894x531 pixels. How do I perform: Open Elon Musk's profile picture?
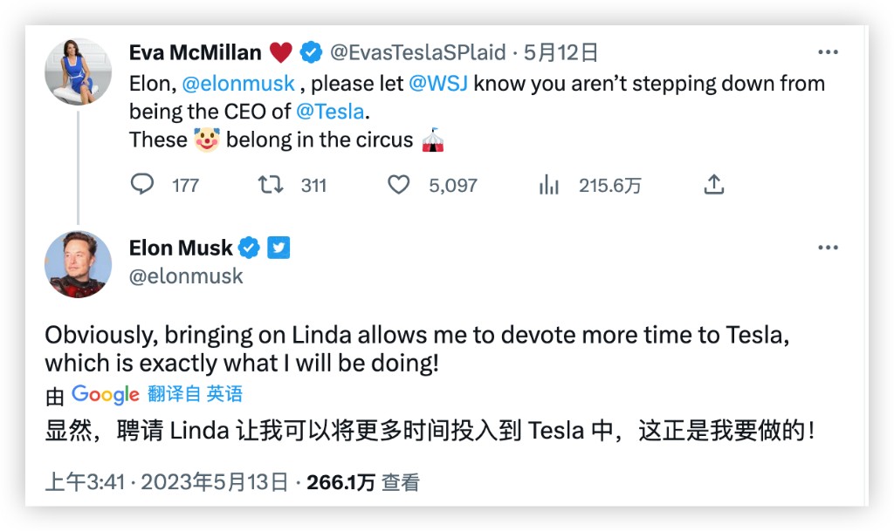(x=79, y=264)
